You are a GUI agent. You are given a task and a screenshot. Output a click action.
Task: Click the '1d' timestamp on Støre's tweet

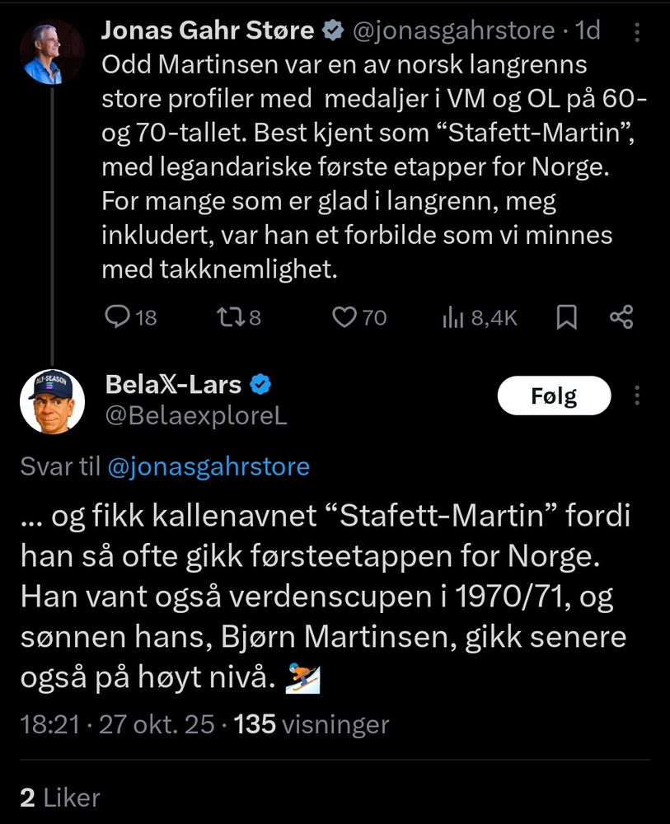588,31
